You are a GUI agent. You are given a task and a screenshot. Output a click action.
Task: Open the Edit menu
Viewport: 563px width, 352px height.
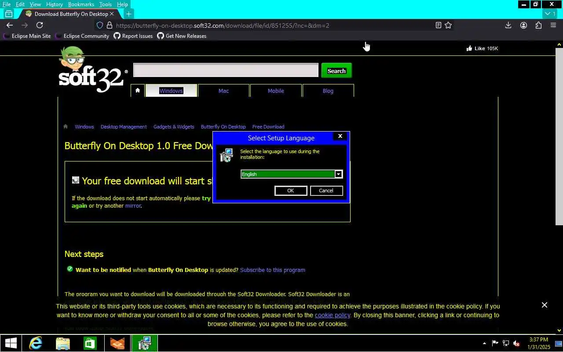pyautogui.click(x=20, y=4)
